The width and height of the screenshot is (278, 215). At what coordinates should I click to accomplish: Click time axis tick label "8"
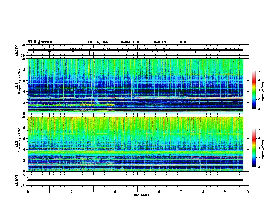tap(203, 192)
